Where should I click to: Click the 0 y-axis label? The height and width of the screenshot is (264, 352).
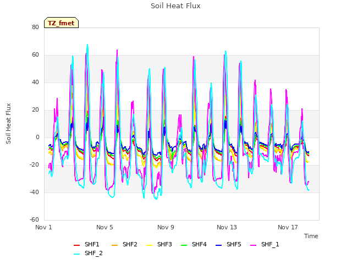(x=37, y=137)
